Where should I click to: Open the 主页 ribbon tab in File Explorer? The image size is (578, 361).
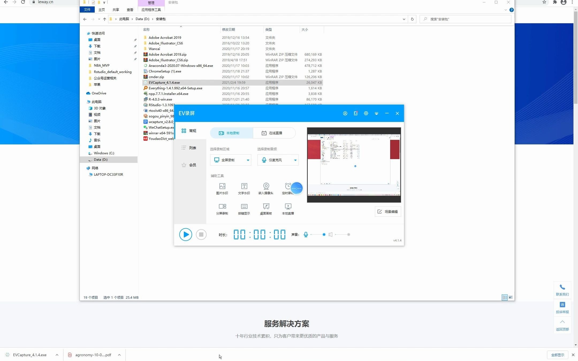pyautogui.click(x=102, y=10)
